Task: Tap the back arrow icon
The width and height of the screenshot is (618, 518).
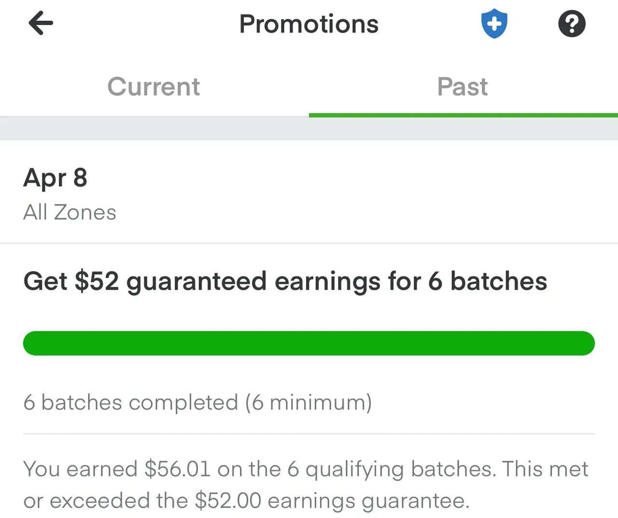Action: point(41,24)
